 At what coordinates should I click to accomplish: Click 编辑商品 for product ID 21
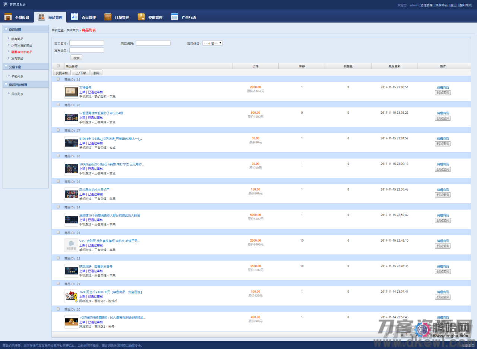coord(443,292)
